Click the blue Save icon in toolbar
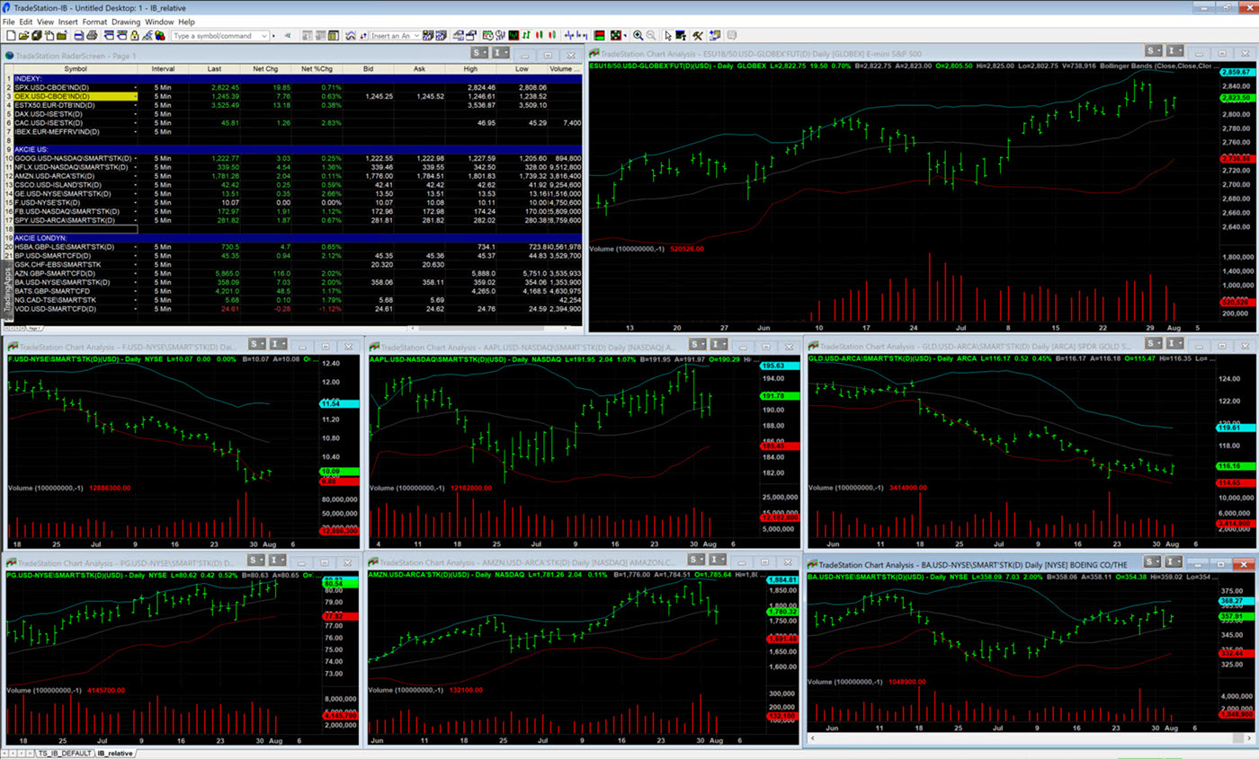This screenshot has height=759, width=1259. 79,36
